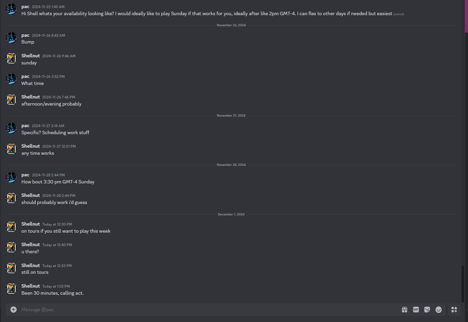The width and height of the screenshot is (468, 322).
Task: Open the apps launcher icon
Action: coord(454,310)
